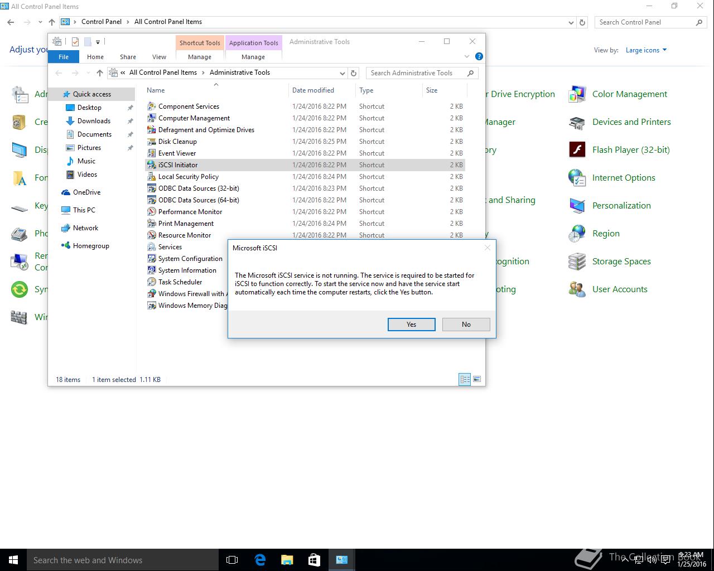The image size is (714, 571).
Task: Select ODBC Data Sources (32-bit) icon
Action: [x=151, y=188]
